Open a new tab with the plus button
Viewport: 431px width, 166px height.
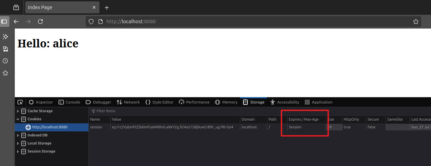pos(107,7)
